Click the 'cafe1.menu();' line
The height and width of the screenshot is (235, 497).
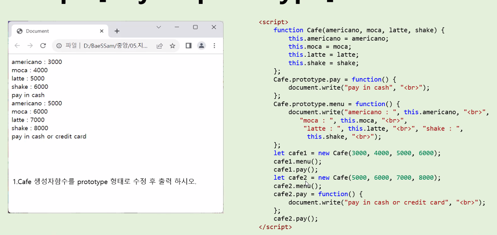(x=298, y=161)
